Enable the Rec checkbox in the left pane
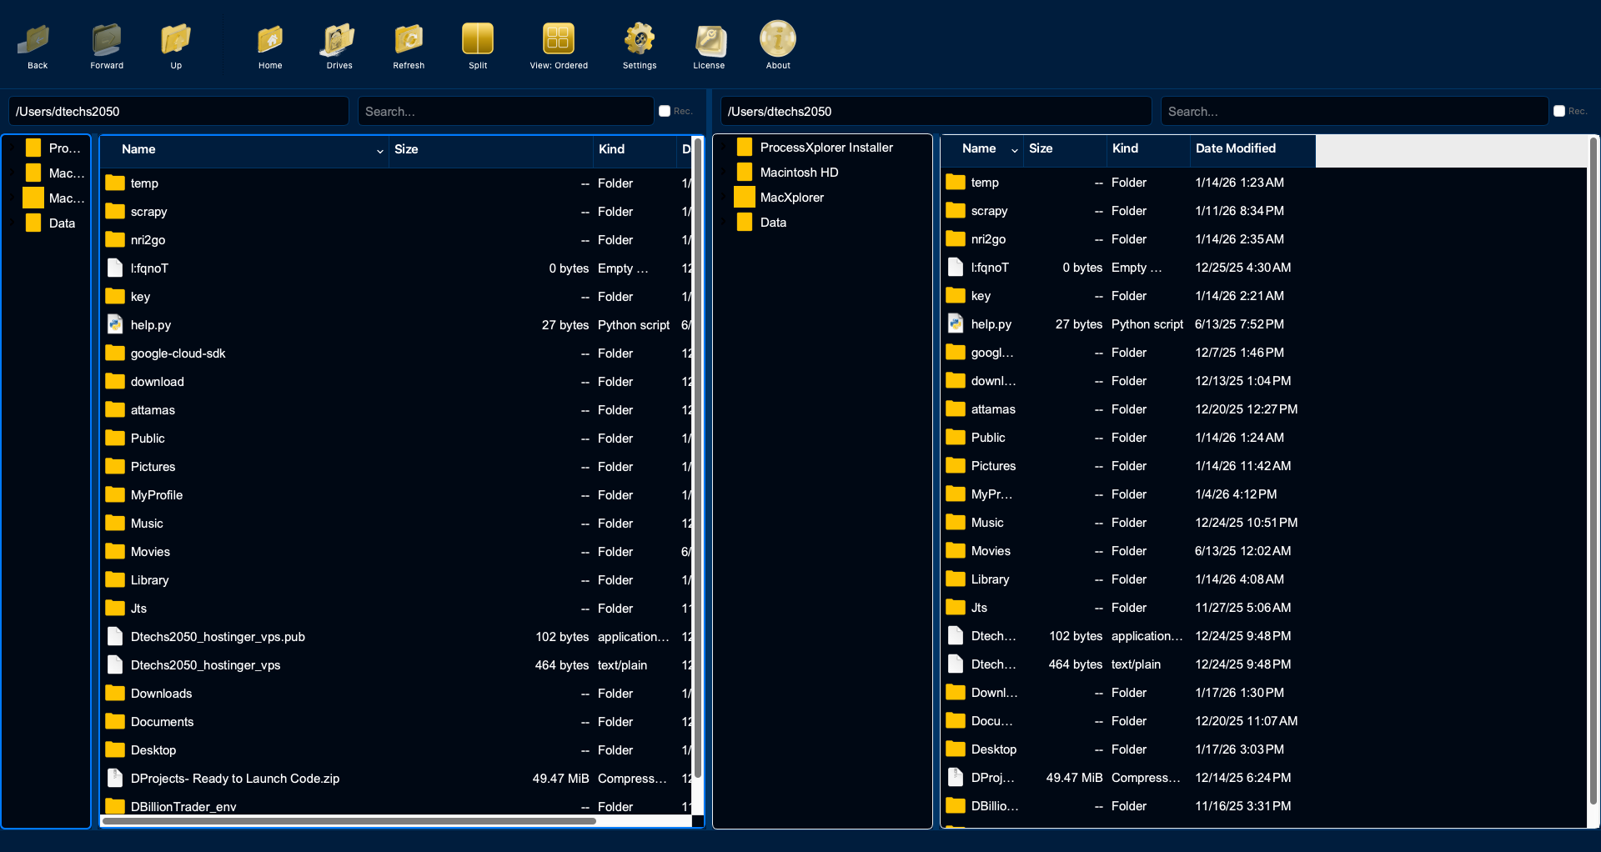The height and width of the screenshot is (852, 1601). tap(665, 110)
